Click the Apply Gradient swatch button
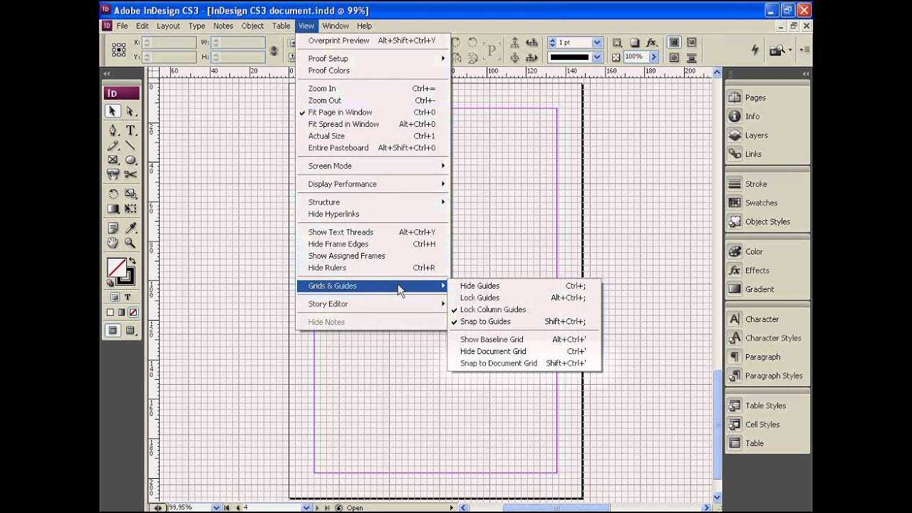Viewport: 912px width, 513px height. coord(122,312)
